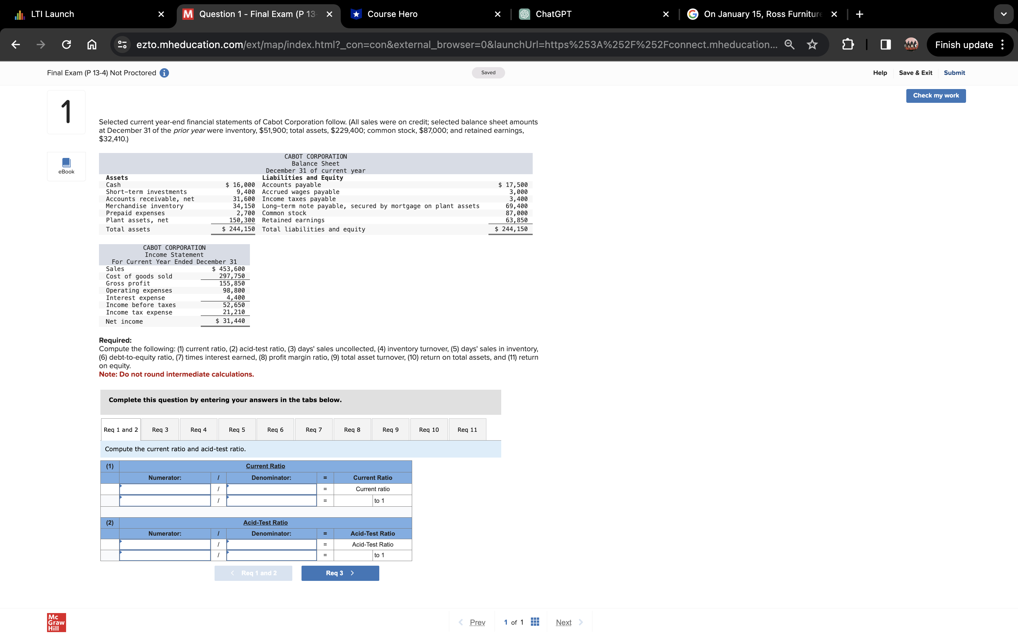Open first Acid-Test Ratio denominator dropdown
The height and width of the screenshot is (636, 1018).
pos(271,545)
